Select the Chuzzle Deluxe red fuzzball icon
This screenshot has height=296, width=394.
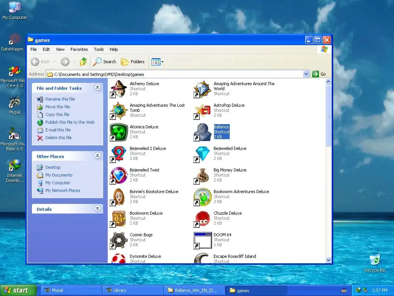[x=202, y=219]
